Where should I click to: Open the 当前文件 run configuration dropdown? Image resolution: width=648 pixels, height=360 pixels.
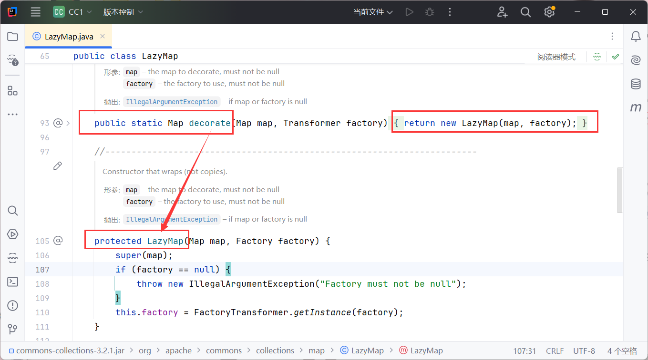click(373, 12)
